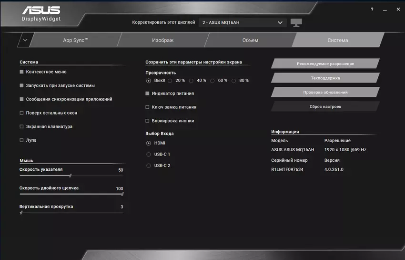Click the ASUS DisplayWidget logo
405x260 pixels.
[41, 14]
